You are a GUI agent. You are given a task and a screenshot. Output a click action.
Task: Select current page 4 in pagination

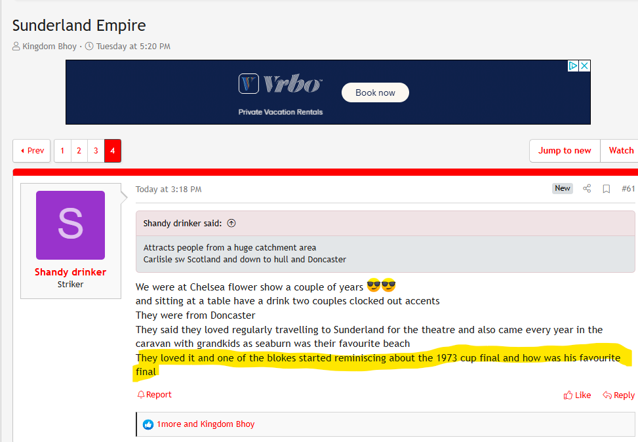pos(113,151)
